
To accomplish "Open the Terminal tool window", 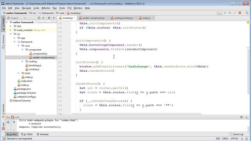I will (43, 134).
